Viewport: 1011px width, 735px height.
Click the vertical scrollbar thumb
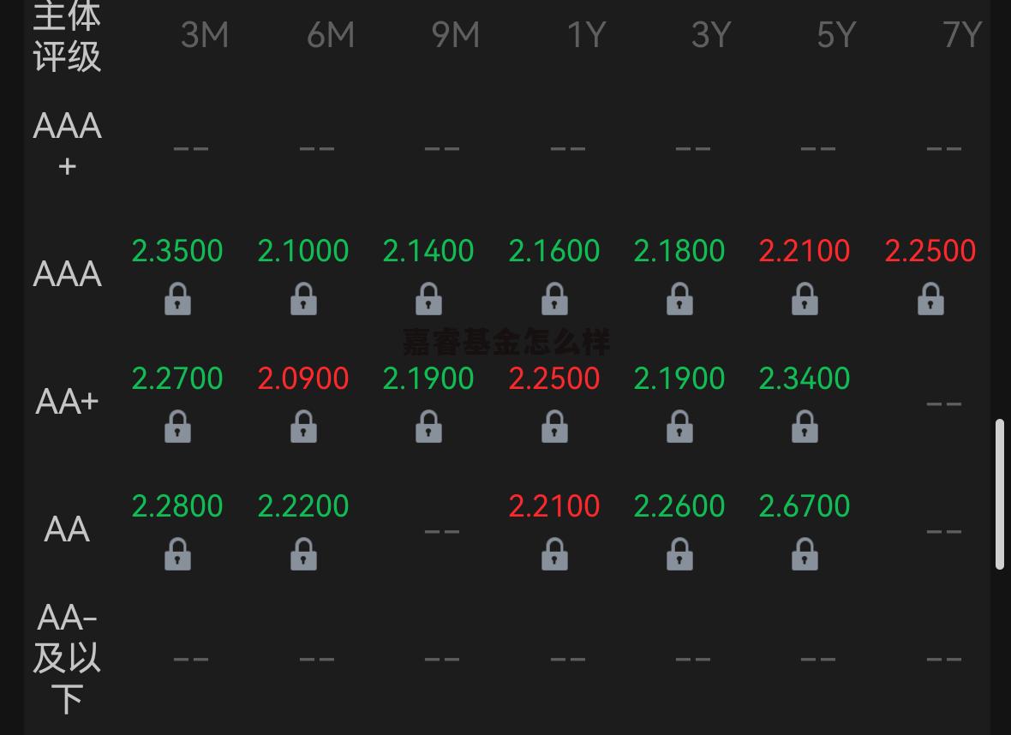pyautogui.click(x=999, y=494)
